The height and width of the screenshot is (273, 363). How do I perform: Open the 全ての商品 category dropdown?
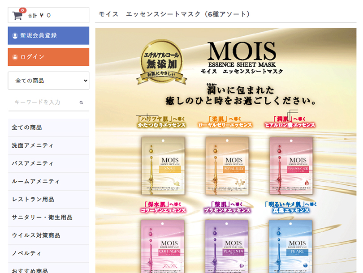tap(48, 81)
